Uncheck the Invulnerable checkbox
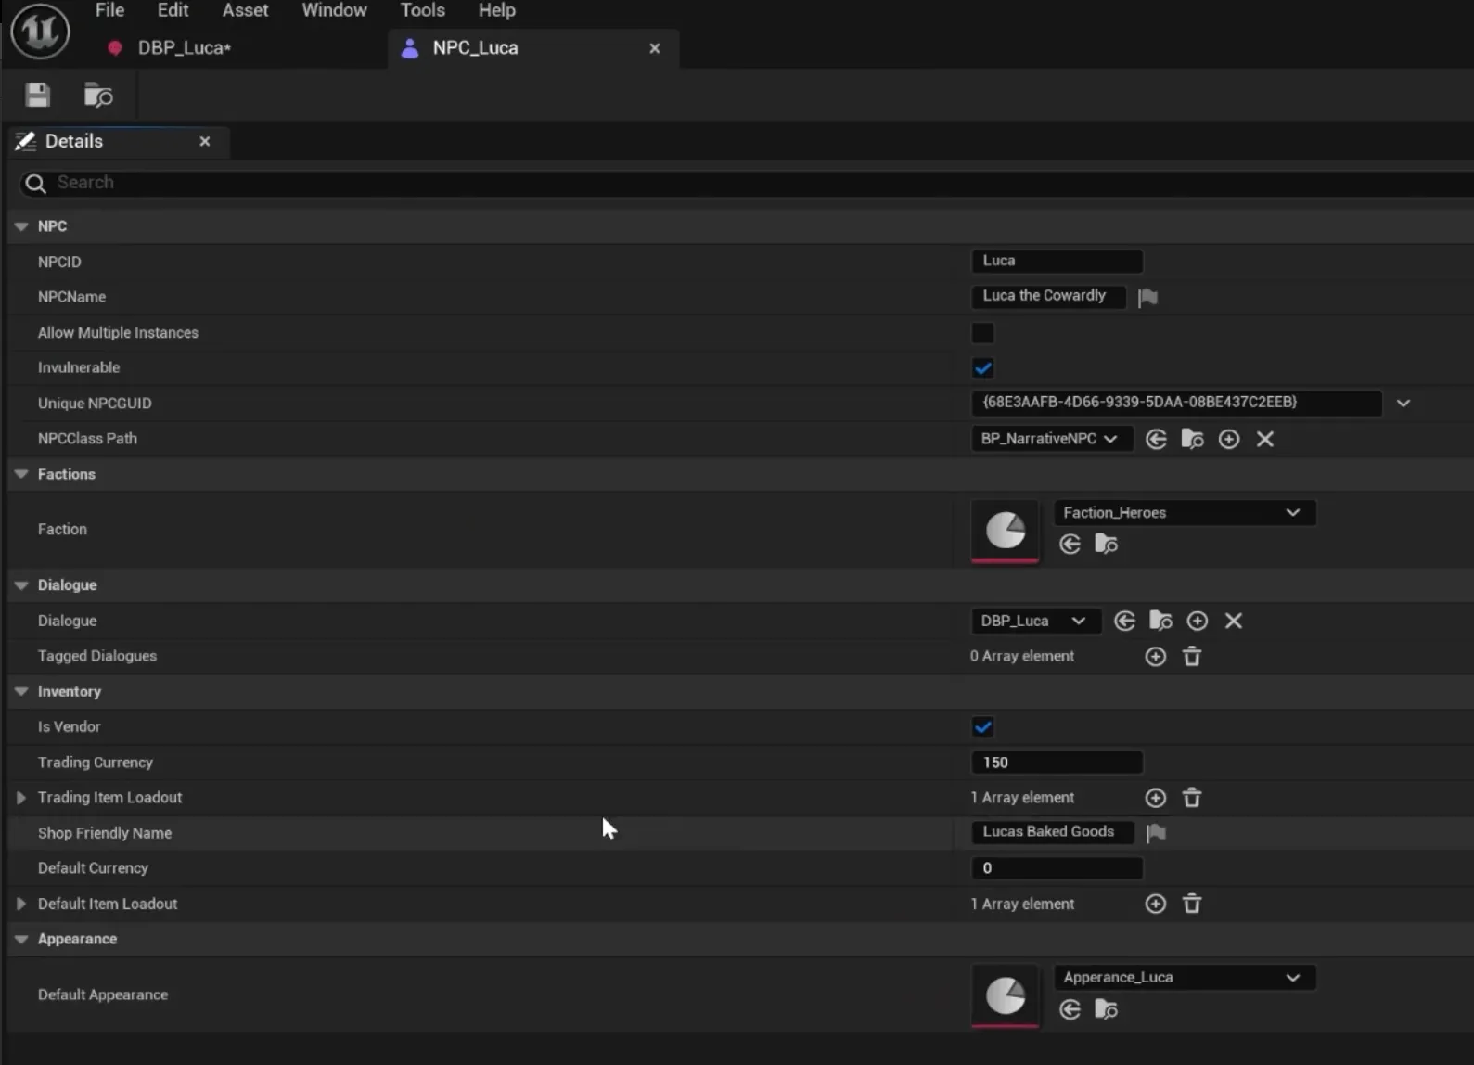1474x1065 pixels. [x=982, y=368]
